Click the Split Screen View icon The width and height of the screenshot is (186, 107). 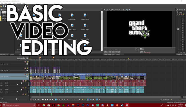coord(112,10)
